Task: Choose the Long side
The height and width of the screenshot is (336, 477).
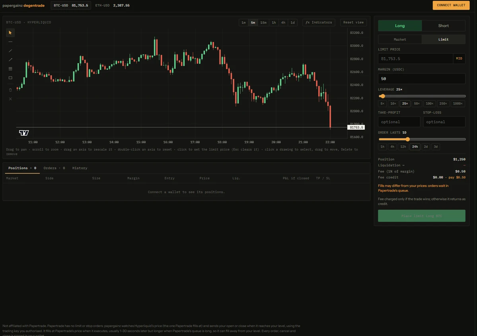Action: click(400, 25)
